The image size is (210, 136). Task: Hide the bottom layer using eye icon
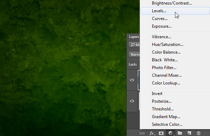click(132, 101)
